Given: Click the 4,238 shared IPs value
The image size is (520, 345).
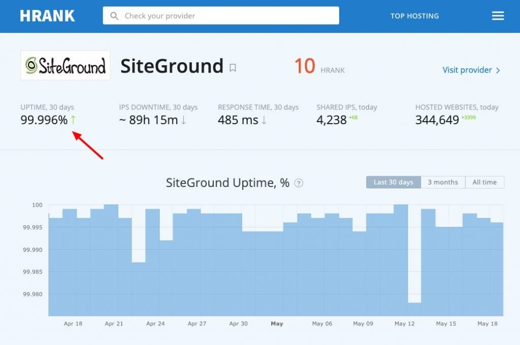Looking at the screenshot, I should pyautogui.click(x=332, y=120).
